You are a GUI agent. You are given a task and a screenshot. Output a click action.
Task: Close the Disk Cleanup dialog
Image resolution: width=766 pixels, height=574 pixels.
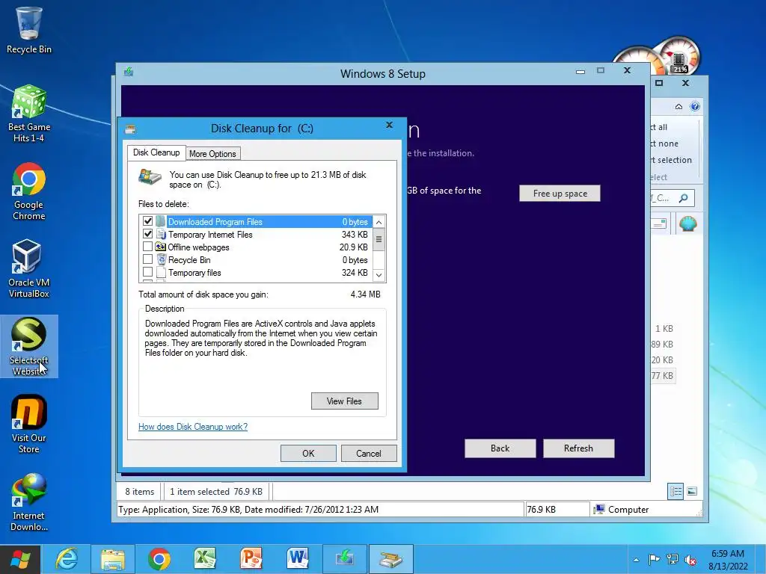tap(389, 125)
